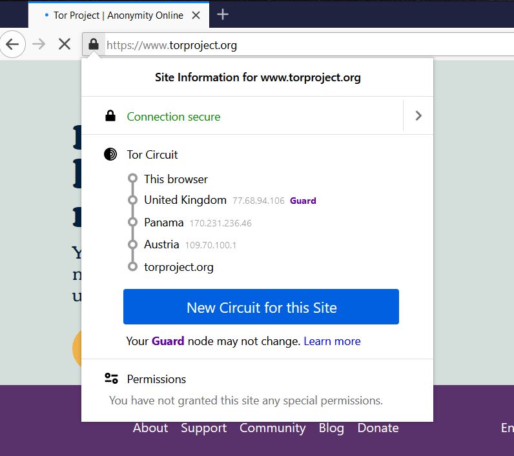
Task: Select the United Kingdom relay entry
Action: coord(185,200)
